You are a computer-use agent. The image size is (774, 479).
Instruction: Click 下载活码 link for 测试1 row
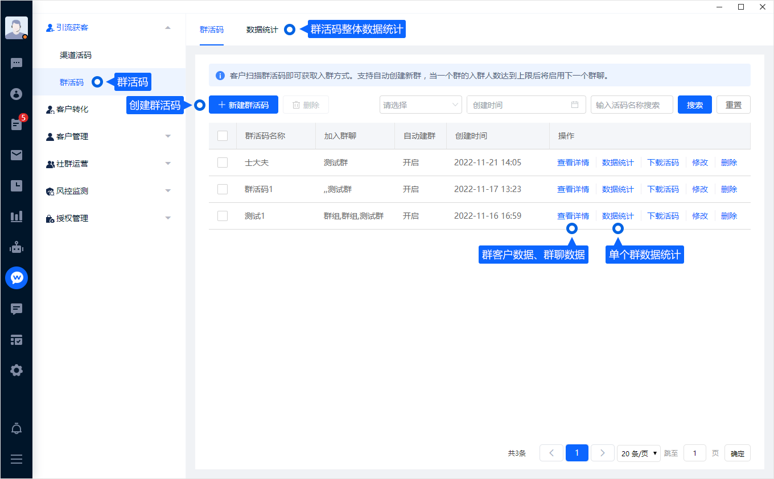663,216
